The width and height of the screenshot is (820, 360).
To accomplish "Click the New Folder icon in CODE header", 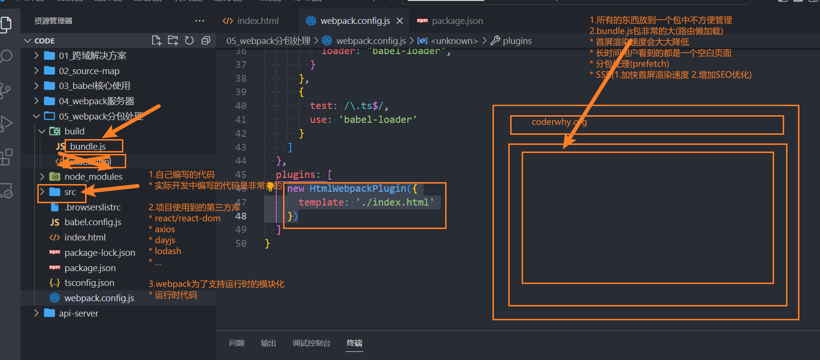I will 173,41.
